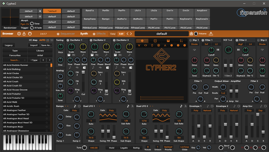
Task: Click the Envelope 1 Decay slider
Action: [x=199, y=126]
